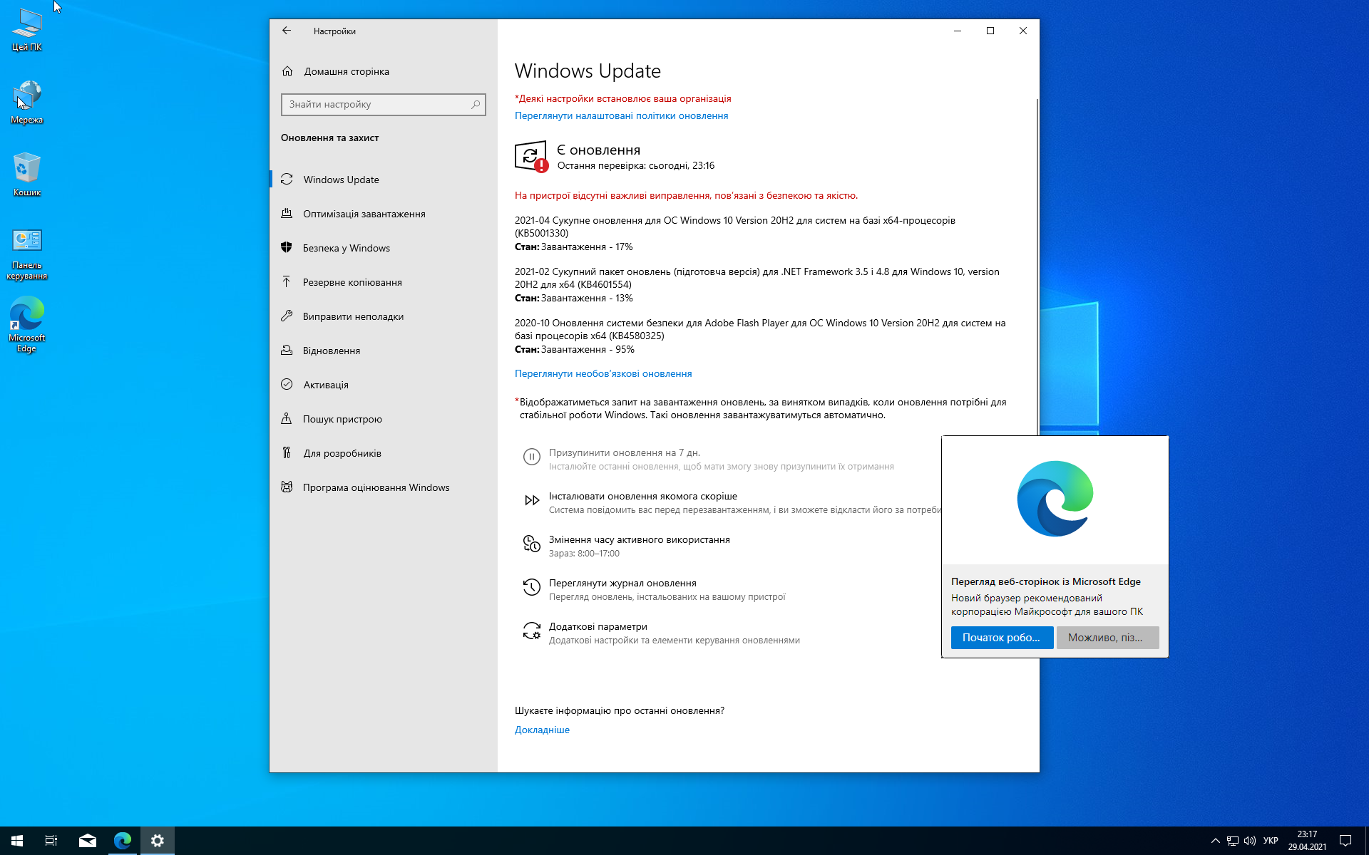Click the back arrow in Settings window

tap(287, 31)
